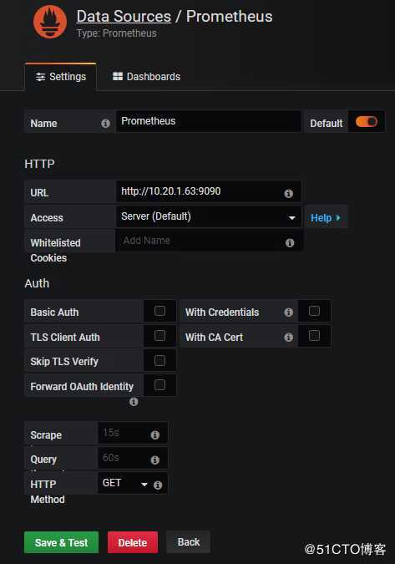Screen dimensions: 395x564
Task: Click the Query timeout field showing 60s
Action: 132,458
